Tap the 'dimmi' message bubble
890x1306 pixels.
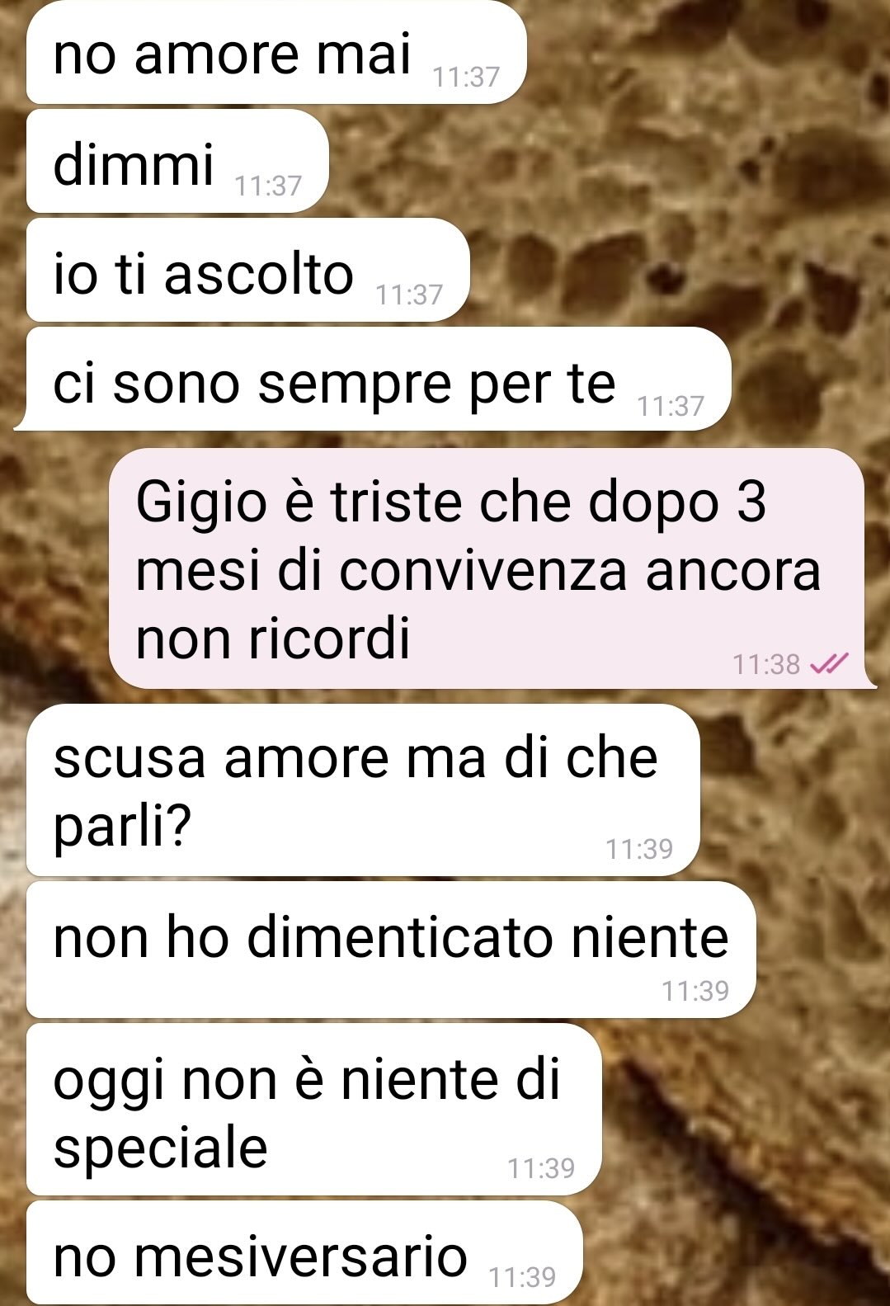[x=177, y=162]
